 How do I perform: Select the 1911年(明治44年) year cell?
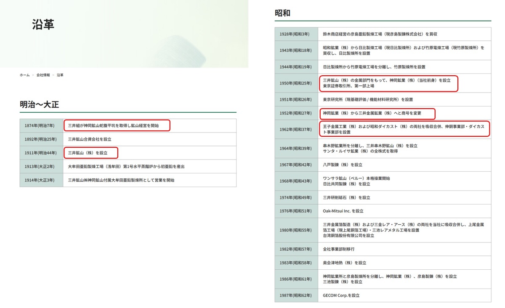(41, 153)
